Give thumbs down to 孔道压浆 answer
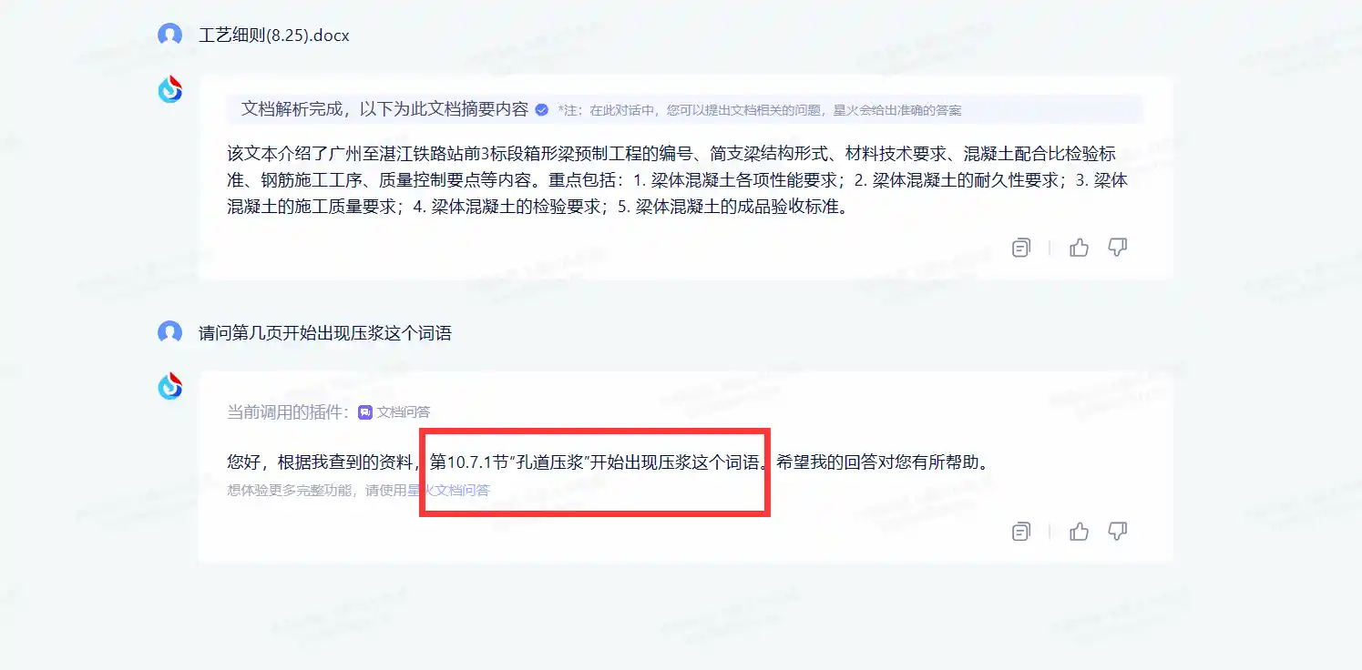The height and width of the screenshot is (670, 1362). [x=1118, y=532]
